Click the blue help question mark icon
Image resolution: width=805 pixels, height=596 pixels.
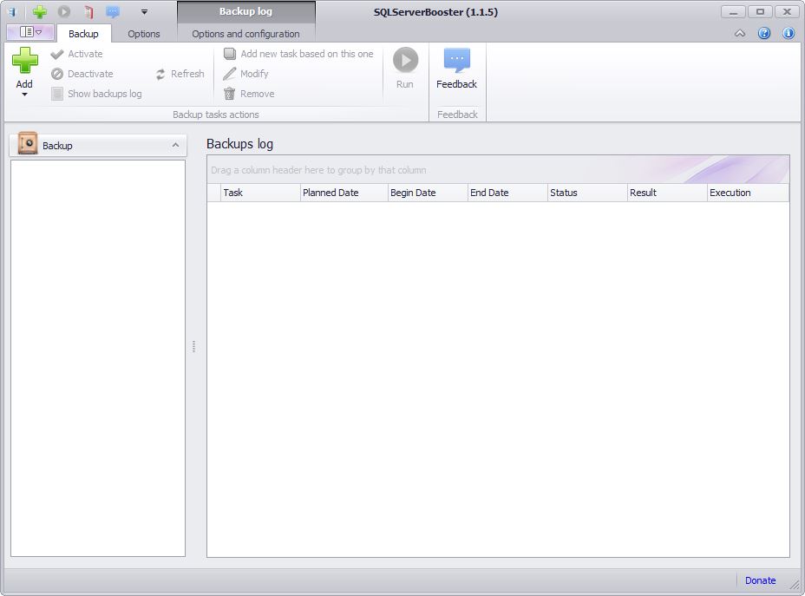(x=764, y=33)
